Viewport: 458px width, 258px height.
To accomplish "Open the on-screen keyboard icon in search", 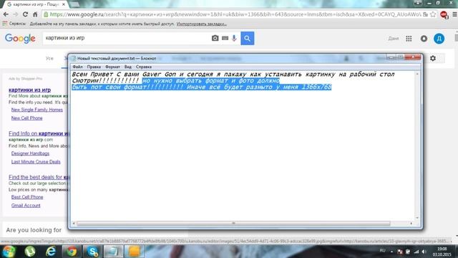I will pos(225,38).
